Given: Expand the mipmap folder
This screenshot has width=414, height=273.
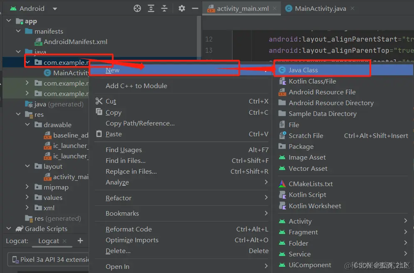Looking at the screenshot, I should pyautogui.click(x=27, y=187).
